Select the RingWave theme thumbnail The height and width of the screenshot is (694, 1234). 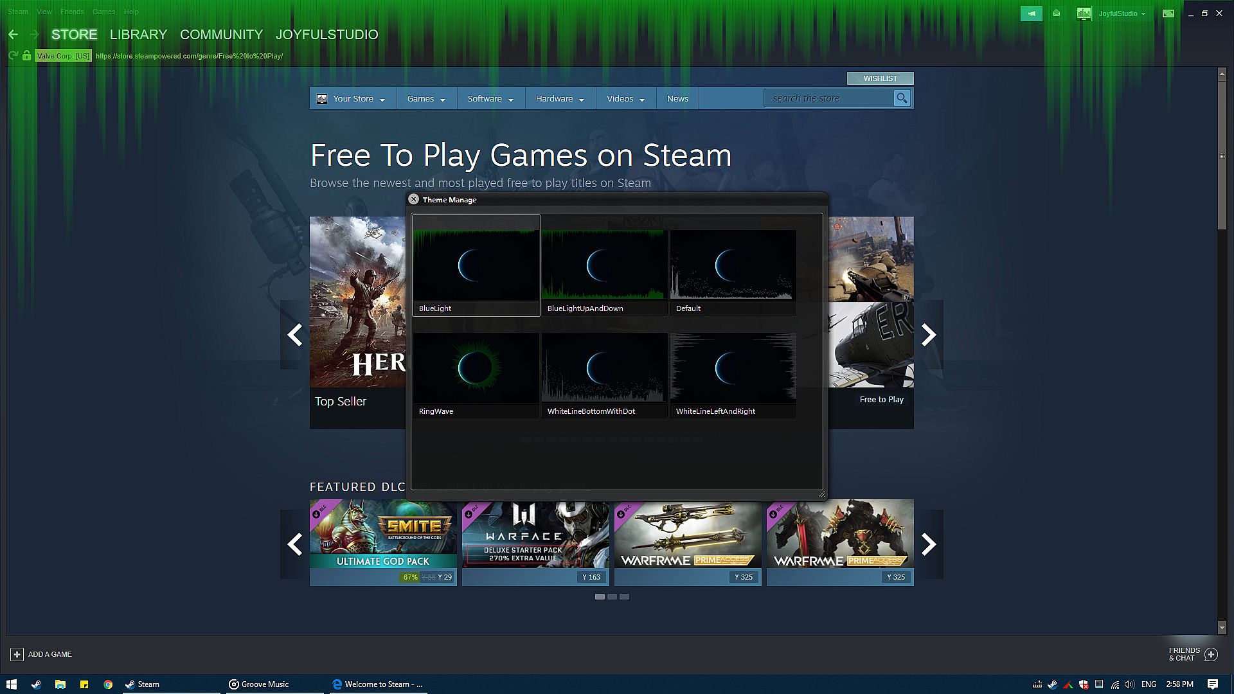(476, 368)
